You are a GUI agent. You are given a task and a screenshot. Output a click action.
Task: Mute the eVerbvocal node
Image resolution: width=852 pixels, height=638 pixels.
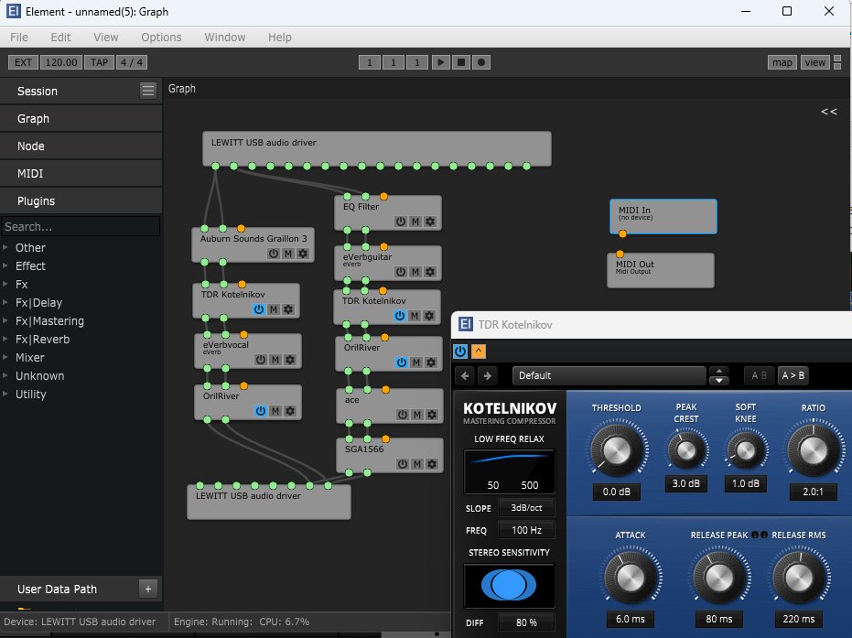275,360
